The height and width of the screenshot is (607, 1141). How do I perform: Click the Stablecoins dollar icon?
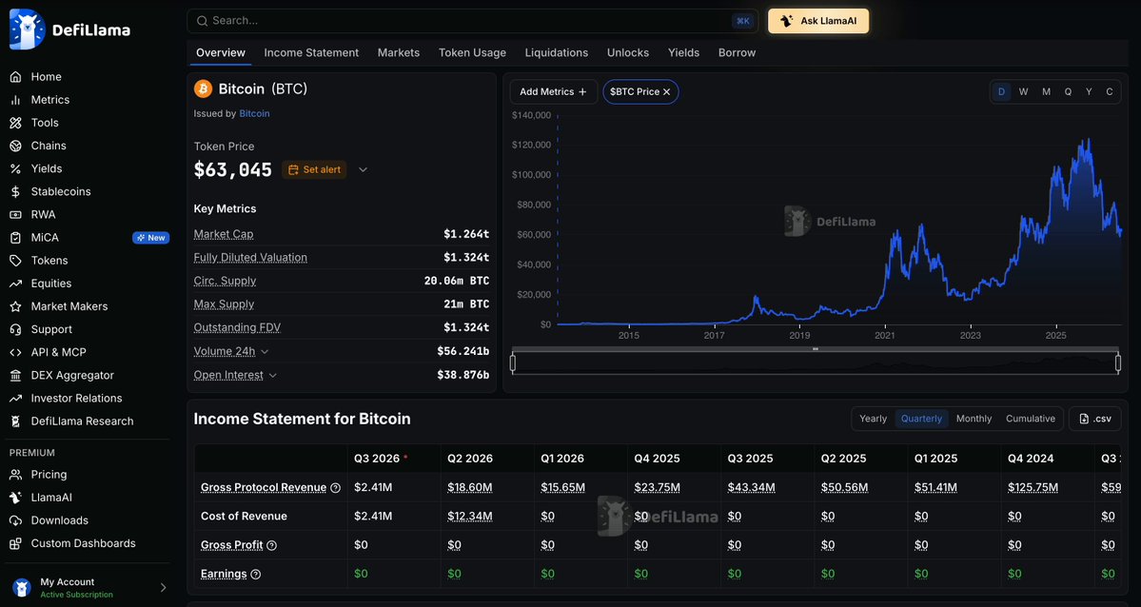15,191
